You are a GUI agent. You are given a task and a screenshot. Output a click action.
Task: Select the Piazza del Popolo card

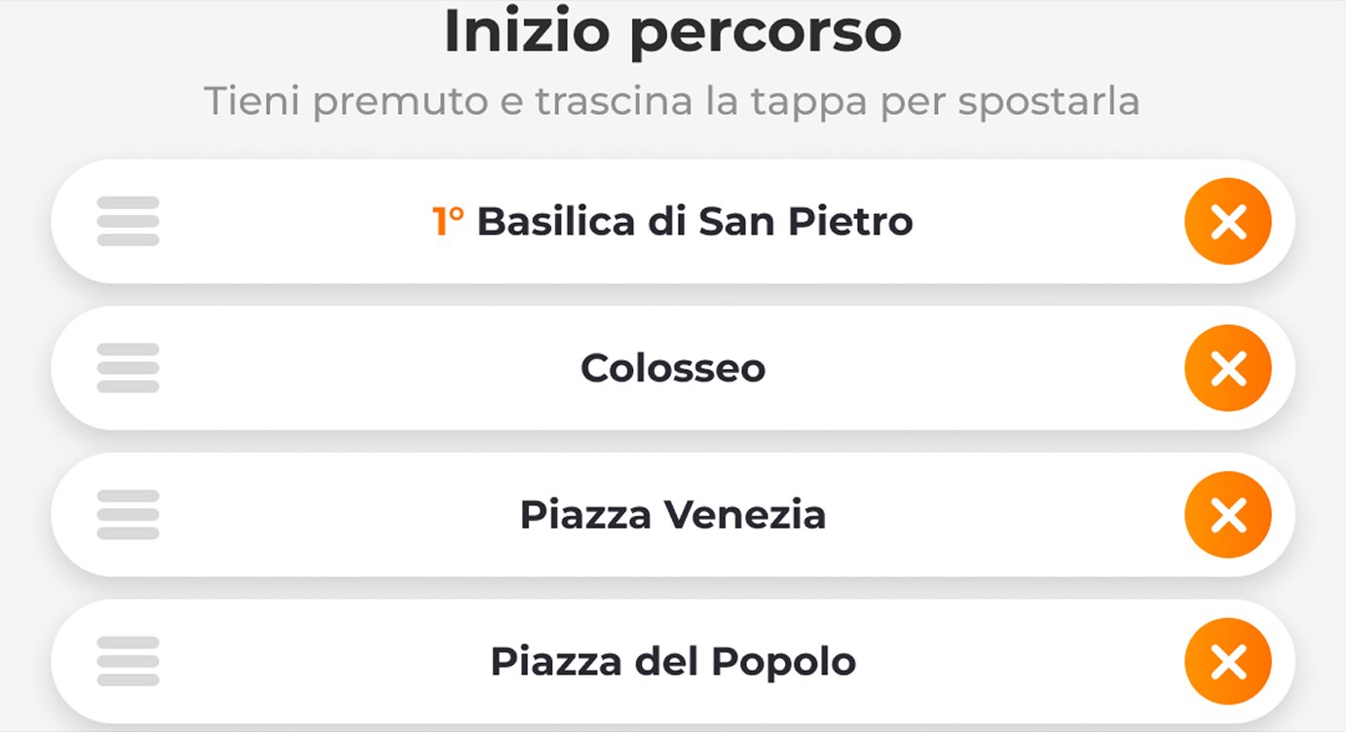tap(672, 660)
